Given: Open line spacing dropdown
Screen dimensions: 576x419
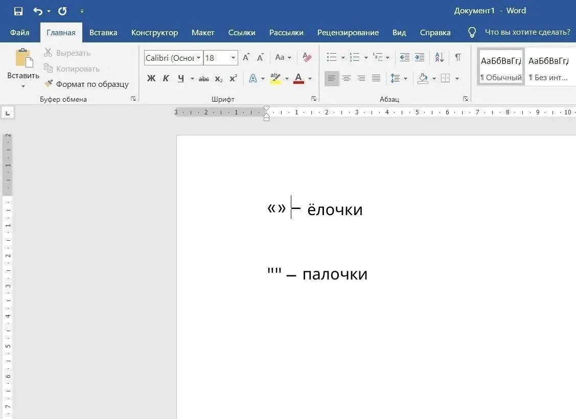Looking at the screenshot, I should [399, 79].
